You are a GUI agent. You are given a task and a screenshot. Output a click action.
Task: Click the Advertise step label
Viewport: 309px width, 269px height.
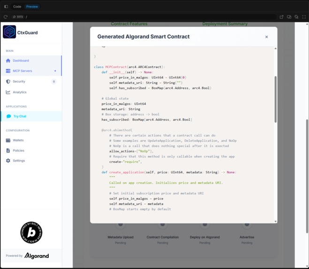click(247, 237)
